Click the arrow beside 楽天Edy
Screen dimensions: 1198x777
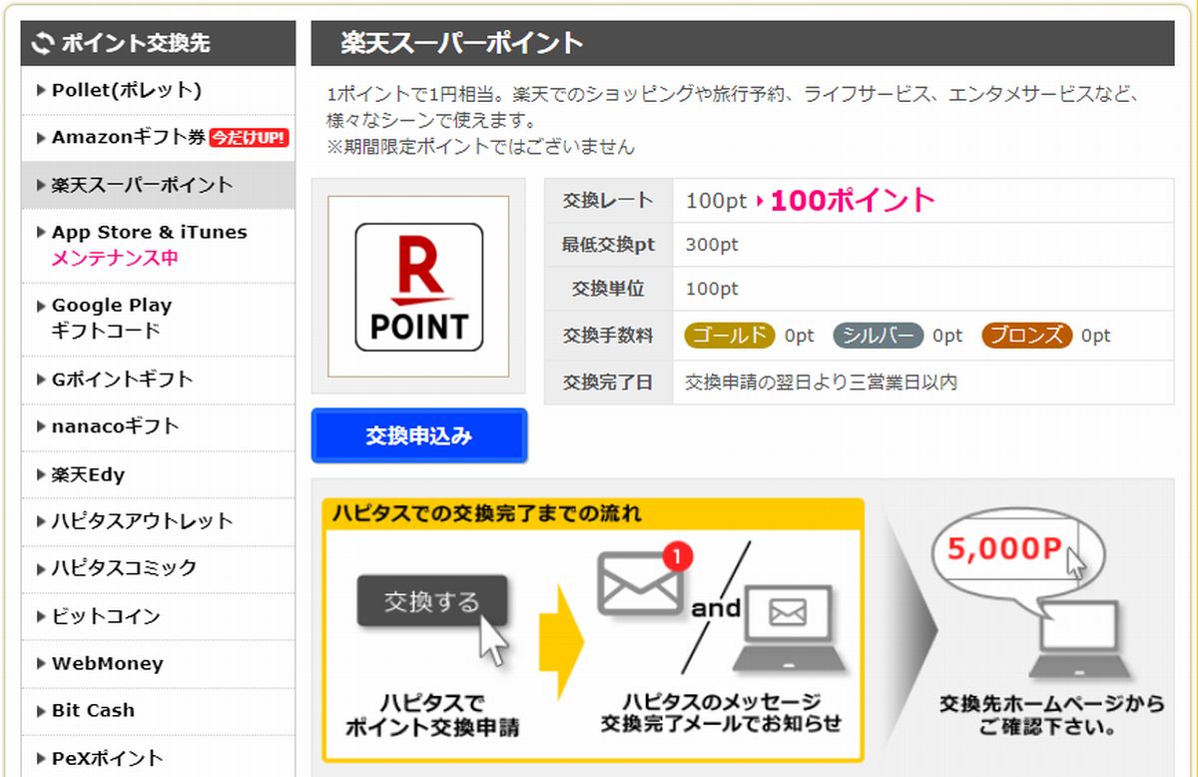click(41, 474)
